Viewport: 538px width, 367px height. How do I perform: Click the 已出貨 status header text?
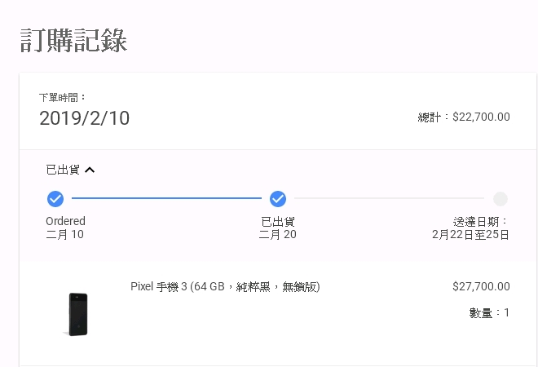click(63, 170)
